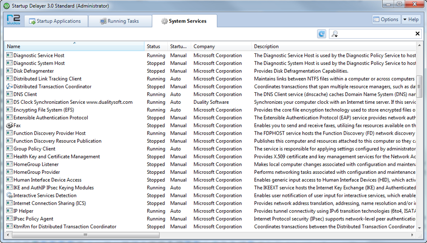Sort by the Startup type column header
This screenshot has width=427, height=243.
pos(179,46)
